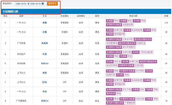Click the 自主 brand attribute cell for 传祺GS4
Image resolution: width=172 pixels, height=105 pixels.
[81, 101]
